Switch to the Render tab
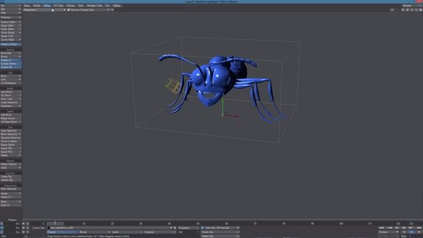This screenshot has width=423, height=238. tap(71, 6)
